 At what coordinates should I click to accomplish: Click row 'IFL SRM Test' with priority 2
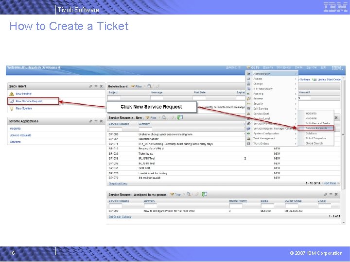223,158
